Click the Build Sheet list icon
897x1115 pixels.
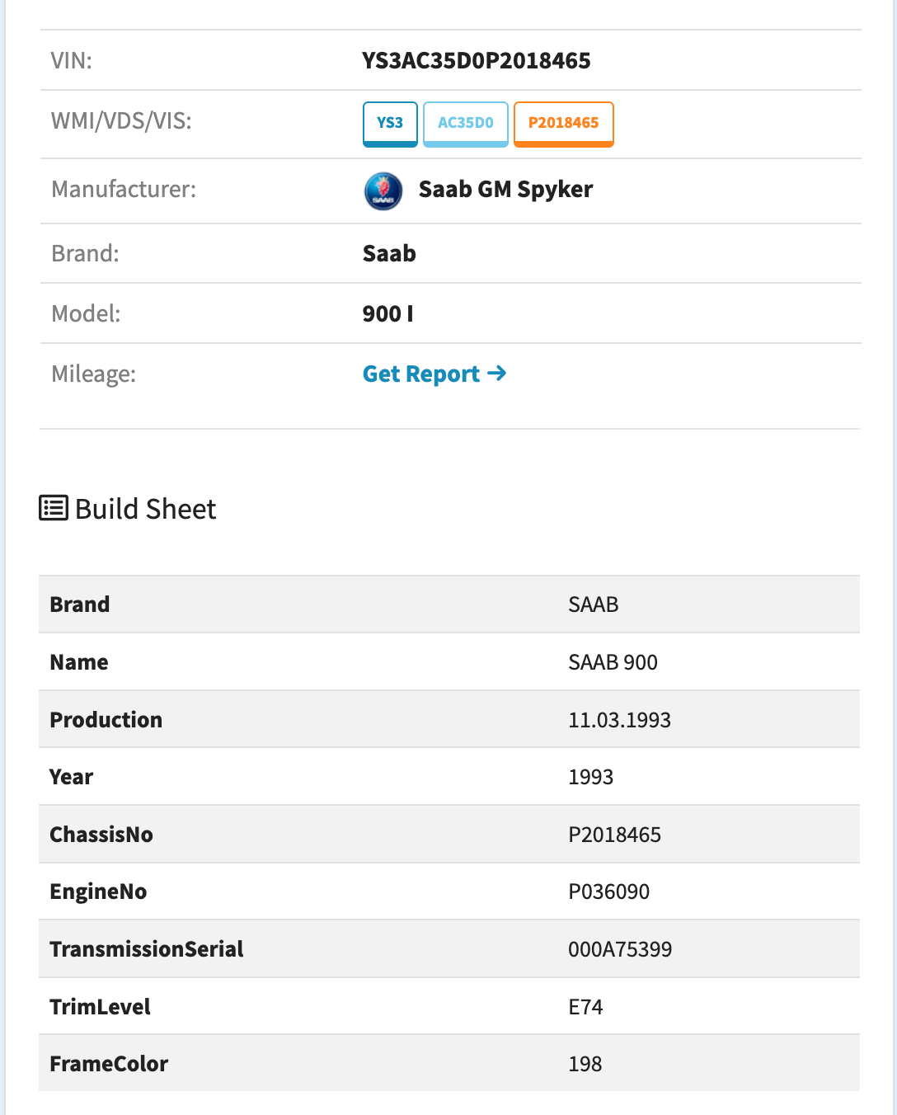[54, 508]
